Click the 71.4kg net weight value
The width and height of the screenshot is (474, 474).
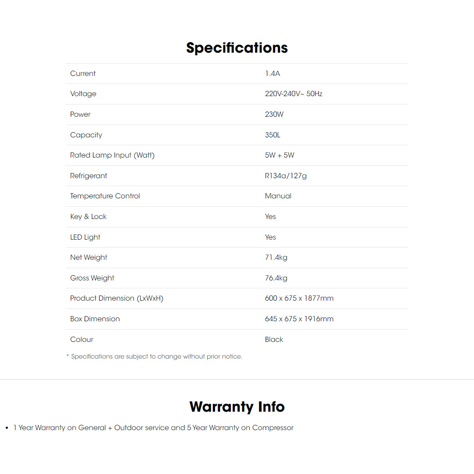(276, 258)
